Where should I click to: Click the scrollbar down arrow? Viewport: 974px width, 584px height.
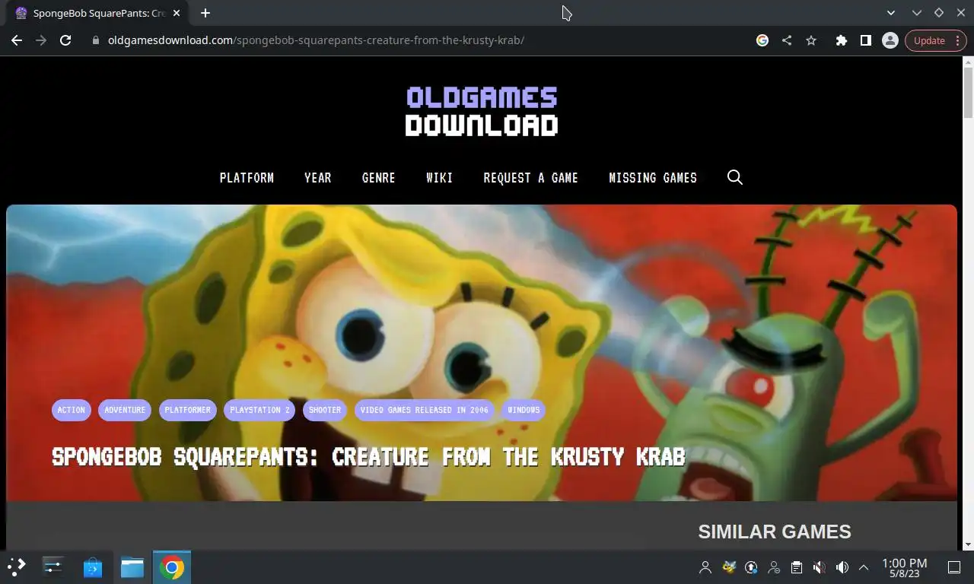968,544
